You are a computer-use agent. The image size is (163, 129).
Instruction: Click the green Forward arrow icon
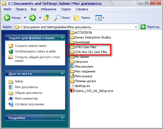point(33,18)
